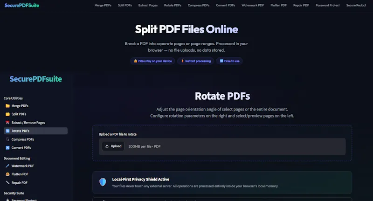Go to Flatten PDF in top navigation

point(278,5)
